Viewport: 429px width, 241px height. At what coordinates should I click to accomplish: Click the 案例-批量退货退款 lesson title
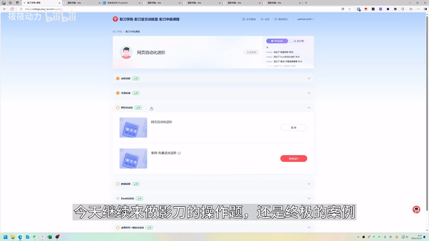pyautogui.click(x=164, y=153)
